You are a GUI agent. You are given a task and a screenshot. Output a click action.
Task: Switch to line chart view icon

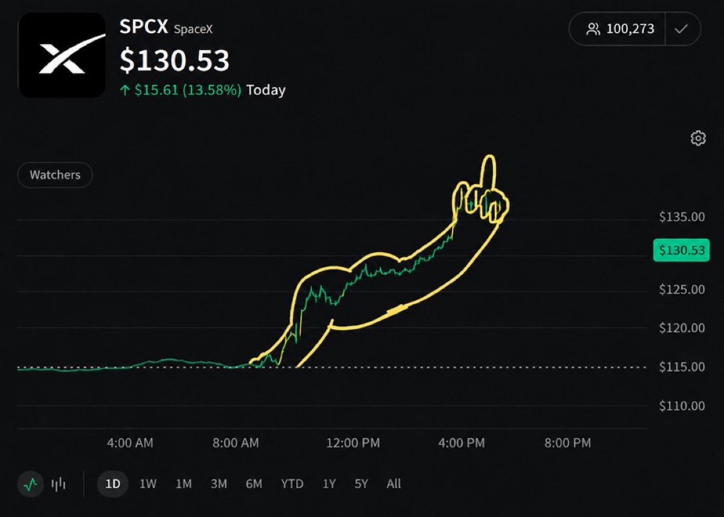point(30,484)
